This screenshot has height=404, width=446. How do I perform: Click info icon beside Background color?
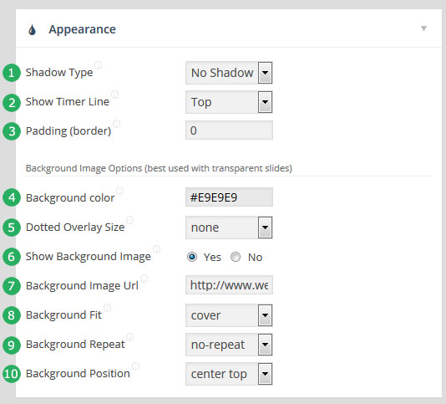pos(120,191)
